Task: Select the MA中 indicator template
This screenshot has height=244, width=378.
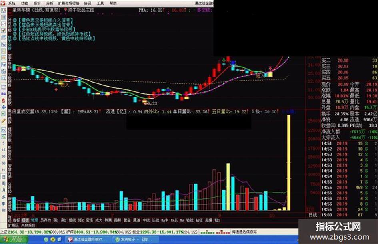Action: (165, 220)
